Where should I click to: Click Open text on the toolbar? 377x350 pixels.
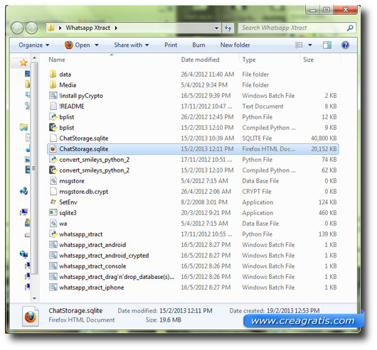tap(83, 45)
